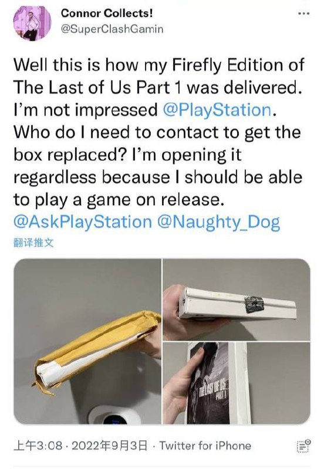
Task: Open the alt text icon near timestamp
Action: [303, 446]
